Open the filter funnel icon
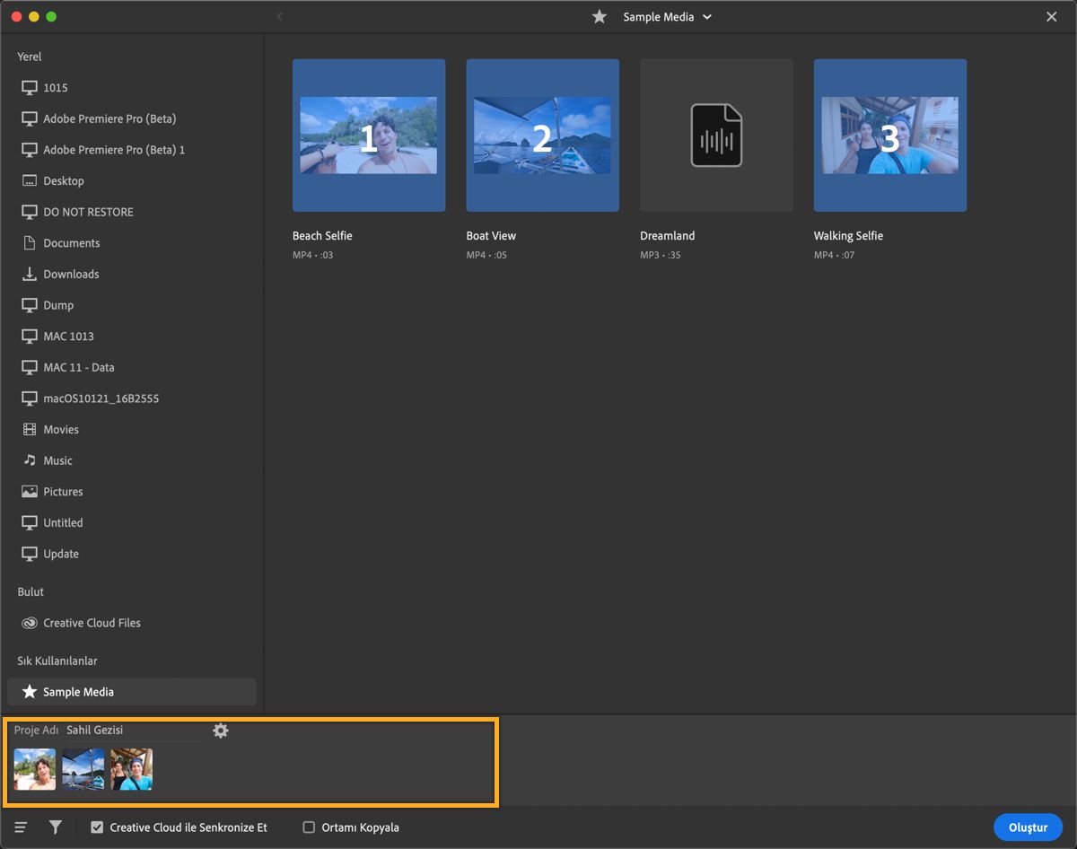This screenshot has height=849, width=1077. coord(56,827)
